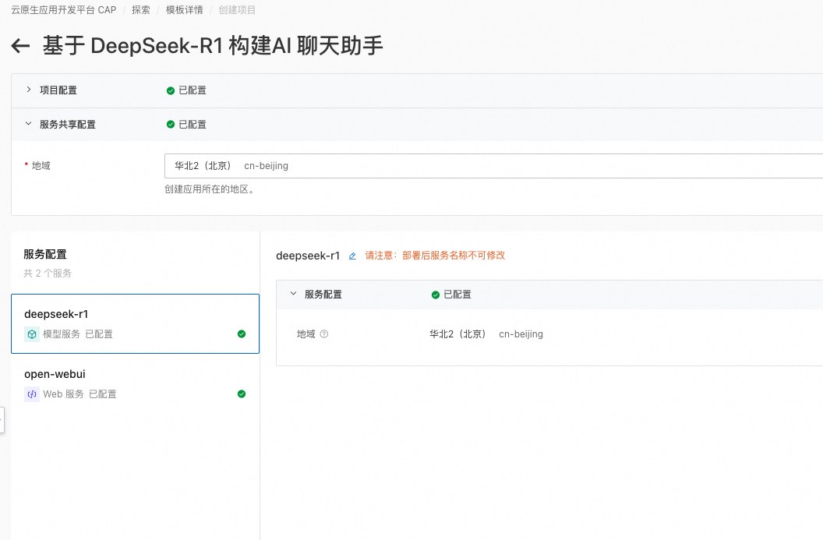The width and height of the screenshot is (823, 540).
Task: Select the deepseek-r1 service card
Action: pos(135,324)
